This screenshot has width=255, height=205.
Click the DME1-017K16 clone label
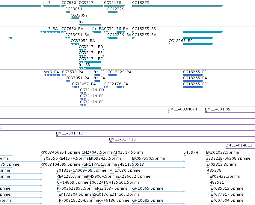pos(122,139)
